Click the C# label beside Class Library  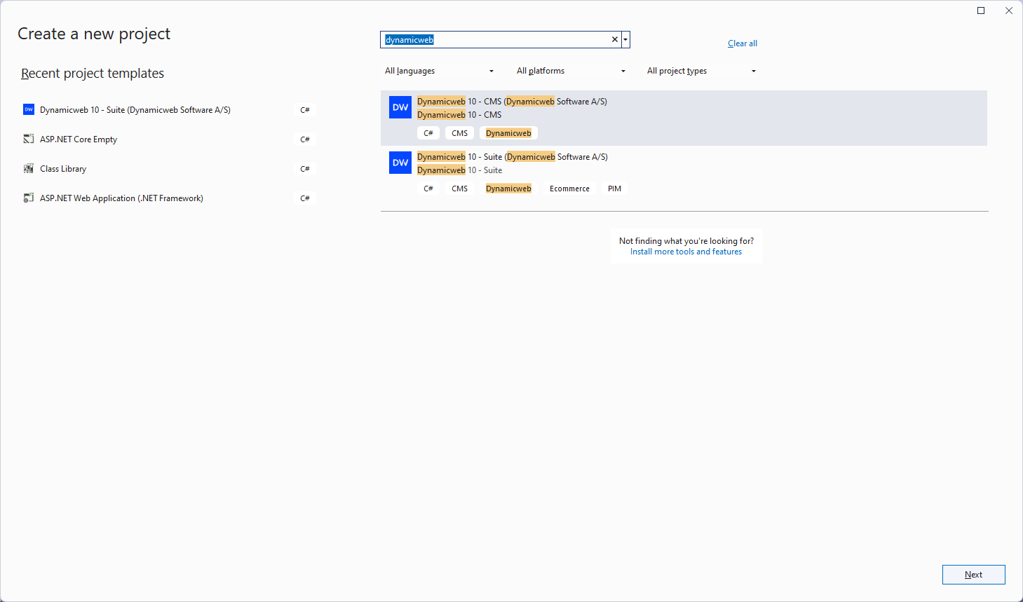305,169
